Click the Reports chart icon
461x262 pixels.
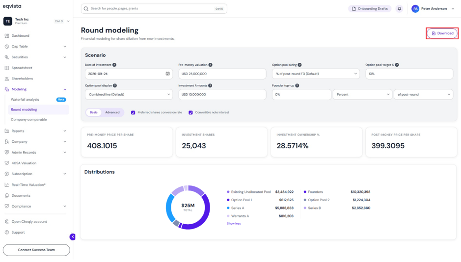7,131
